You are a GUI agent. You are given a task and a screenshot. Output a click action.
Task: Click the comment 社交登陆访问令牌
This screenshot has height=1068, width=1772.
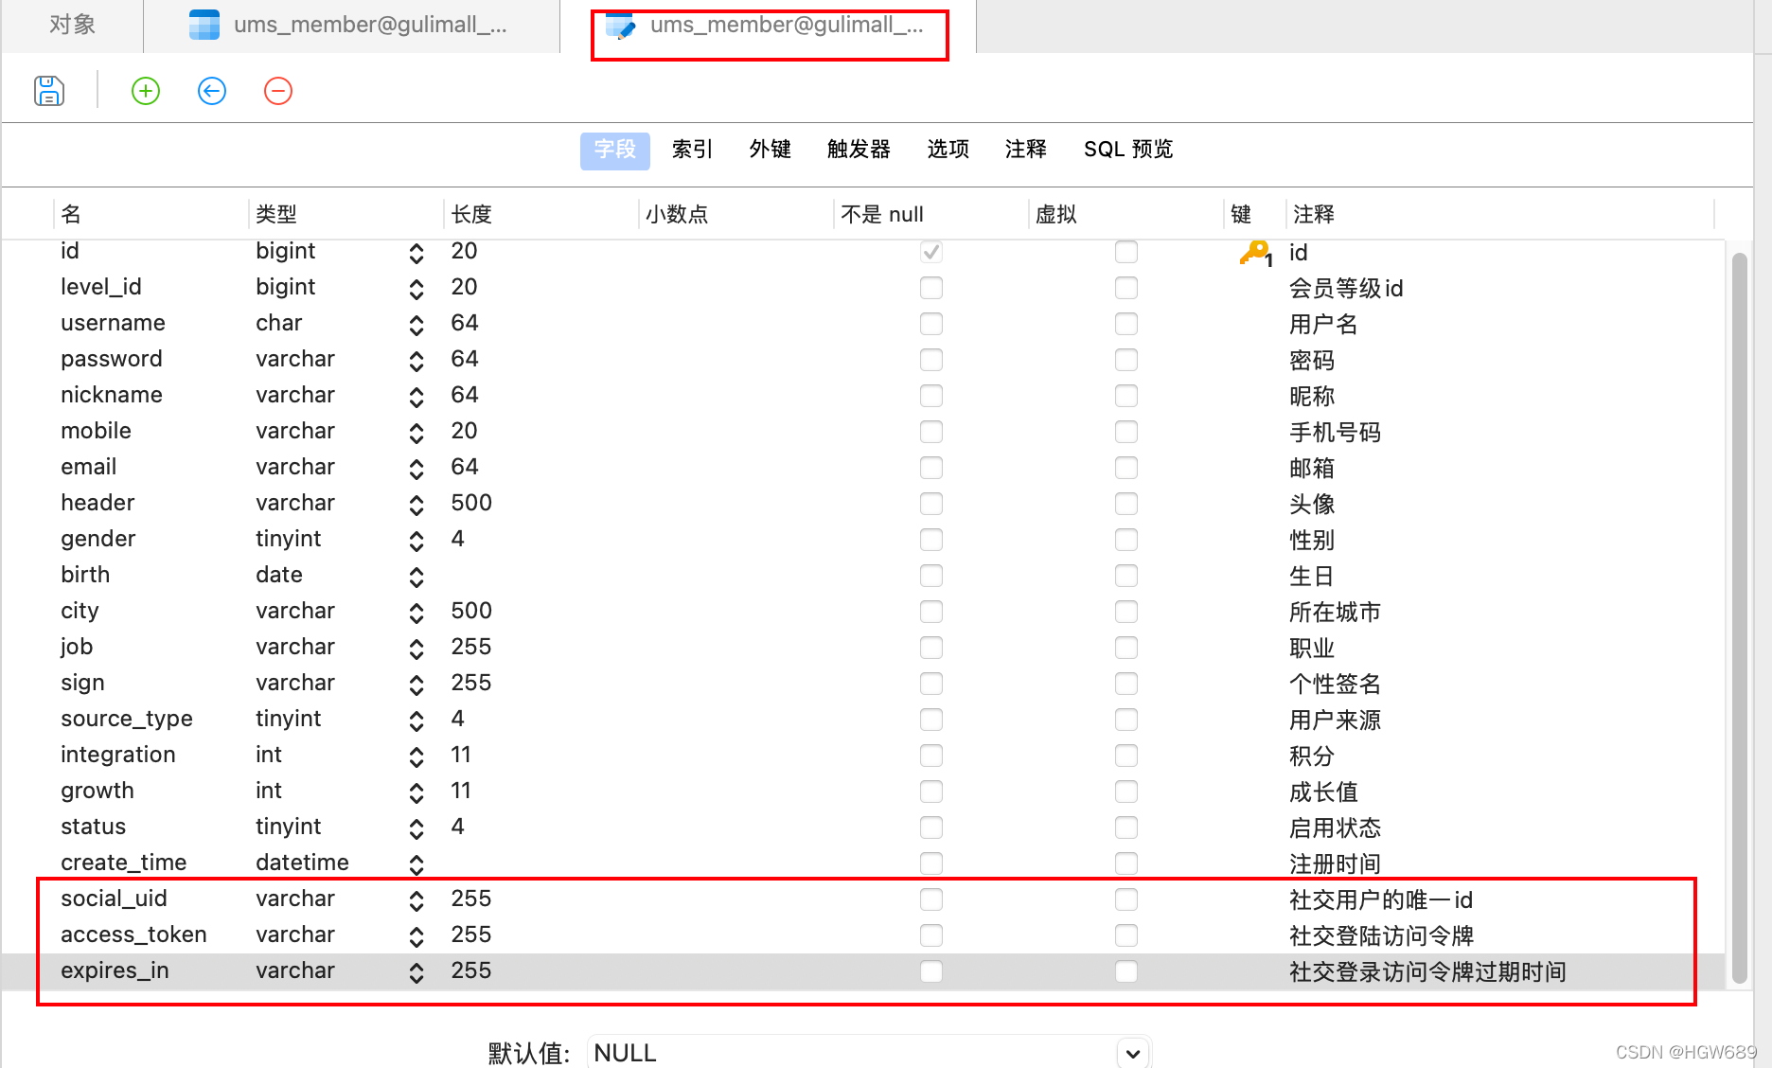(x=1381, y=935)
